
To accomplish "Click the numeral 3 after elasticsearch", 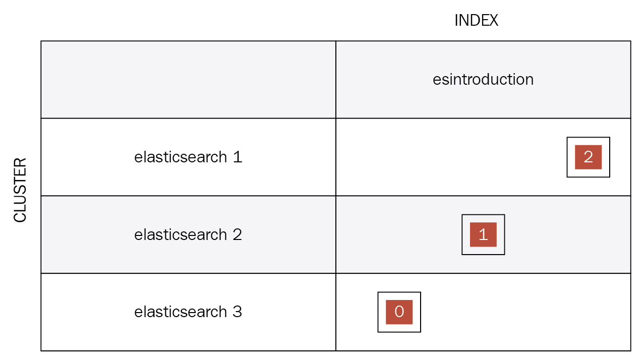I will [237, 312].
